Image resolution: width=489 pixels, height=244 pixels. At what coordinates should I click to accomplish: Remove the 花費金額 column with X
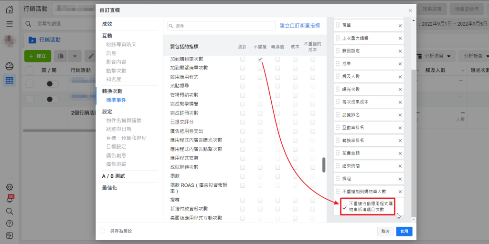(400, 153)
